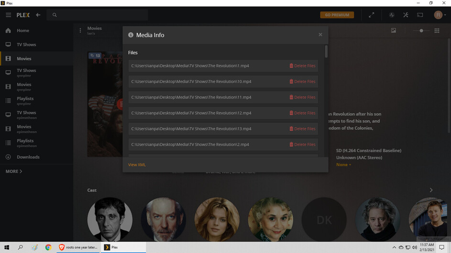Enter fullscreen with the expand arrows icon

click(x=371, y=15)
